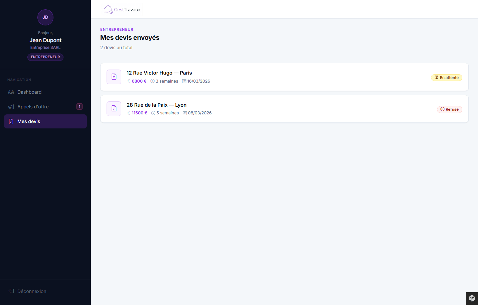
Task: Click the JD user avatar circle
Action: coord(45,17)
